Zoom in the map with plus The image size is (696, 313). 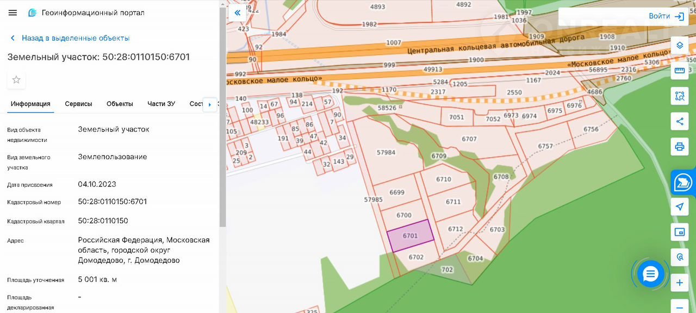[679, 283]
